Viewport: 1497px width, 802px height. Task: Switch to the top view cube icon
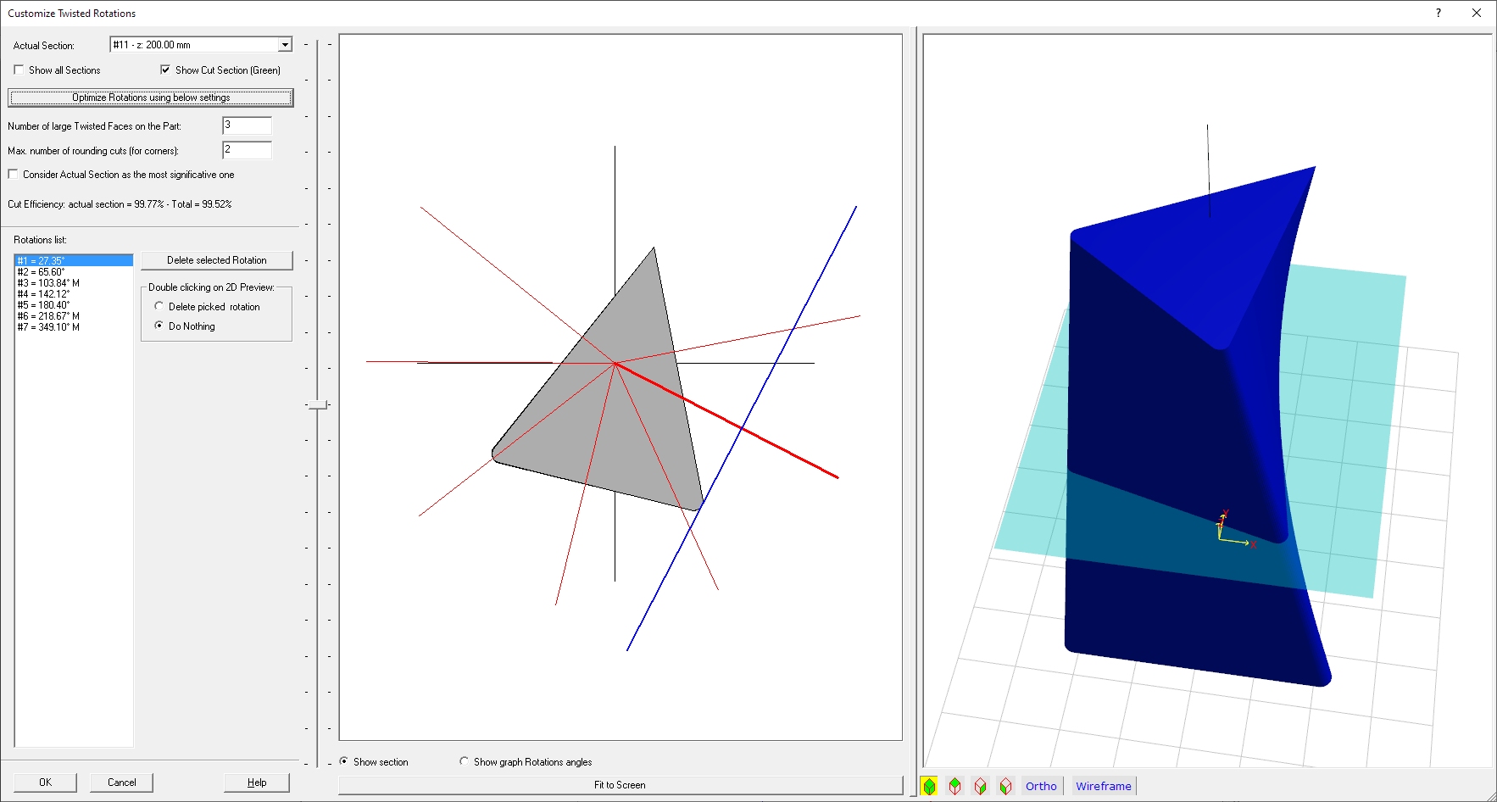tap(955, 786)
